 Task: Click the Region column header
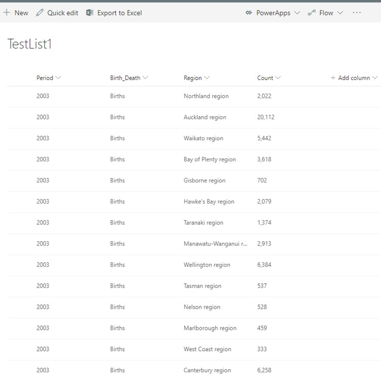click(x=193, y=78)
